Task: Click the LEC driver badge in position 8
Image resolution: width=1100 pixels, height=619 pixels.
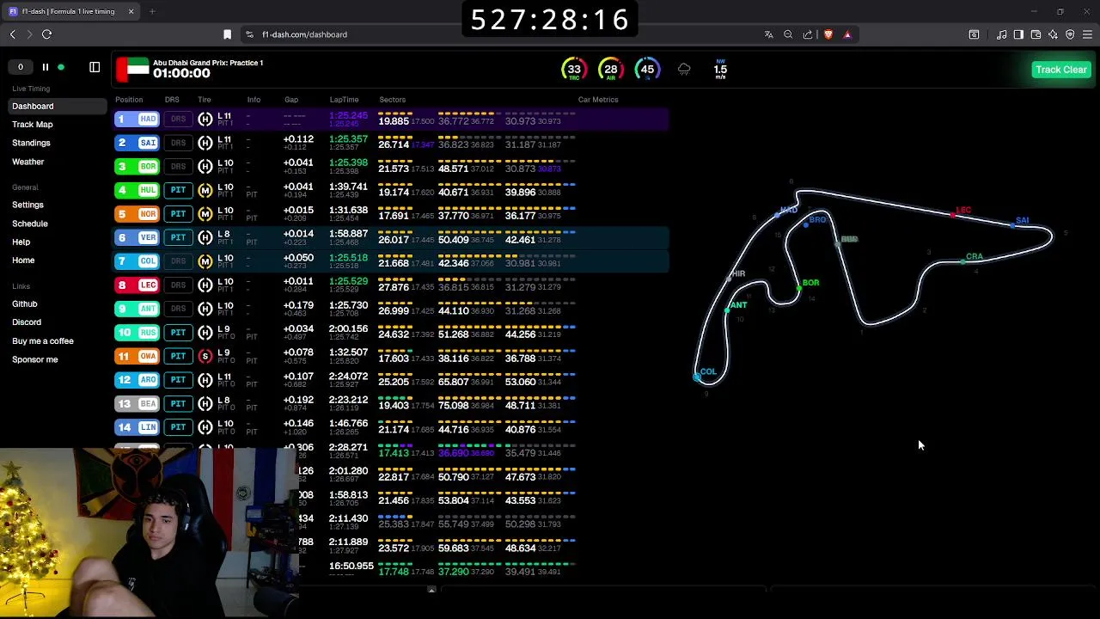Action: pyautogui.click(x=137, y=285)
